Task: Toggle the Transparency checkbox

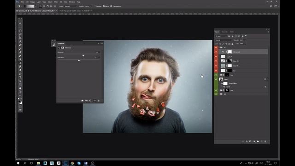Action: [x=111, y=6]
